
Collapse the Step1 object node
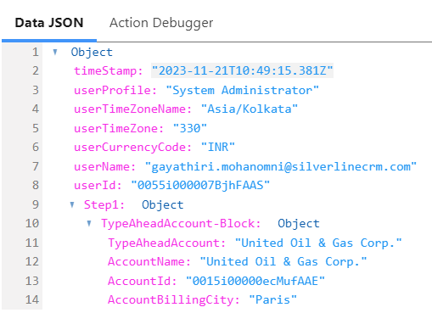72,204
